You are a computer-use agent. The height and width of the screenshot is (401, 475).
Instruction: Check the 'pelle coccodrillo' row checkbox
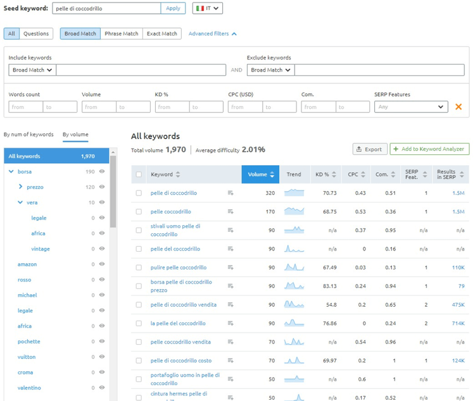pyautogui.click(x=139, y=211)
